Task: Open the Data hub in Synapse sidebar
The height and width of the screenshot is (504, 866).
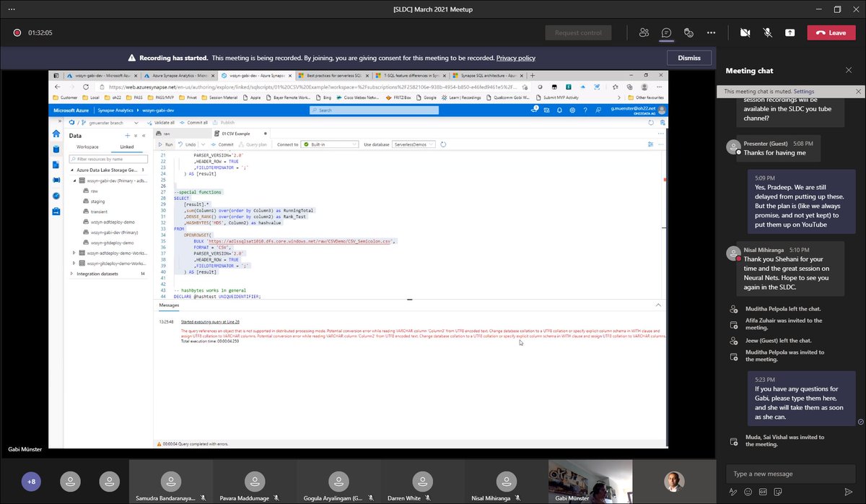Action: (56, 149)
